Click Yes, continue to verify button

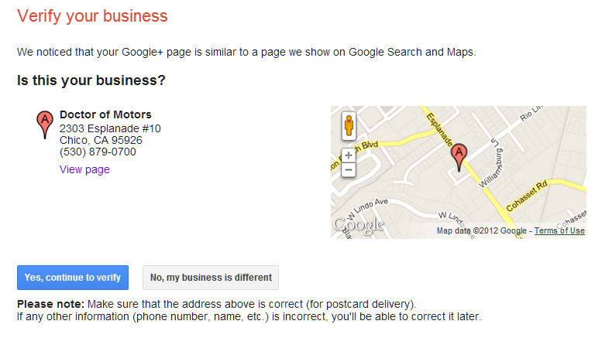coord(73,278)
